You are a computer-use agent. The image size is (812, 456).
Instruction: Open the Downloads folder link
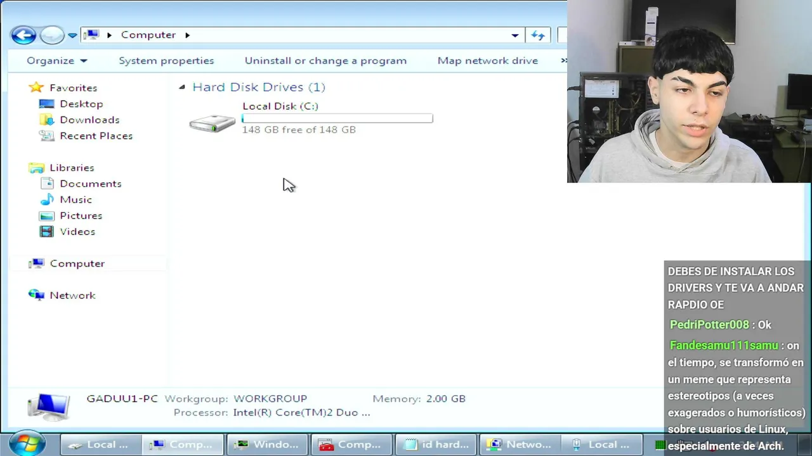[89, 120]
